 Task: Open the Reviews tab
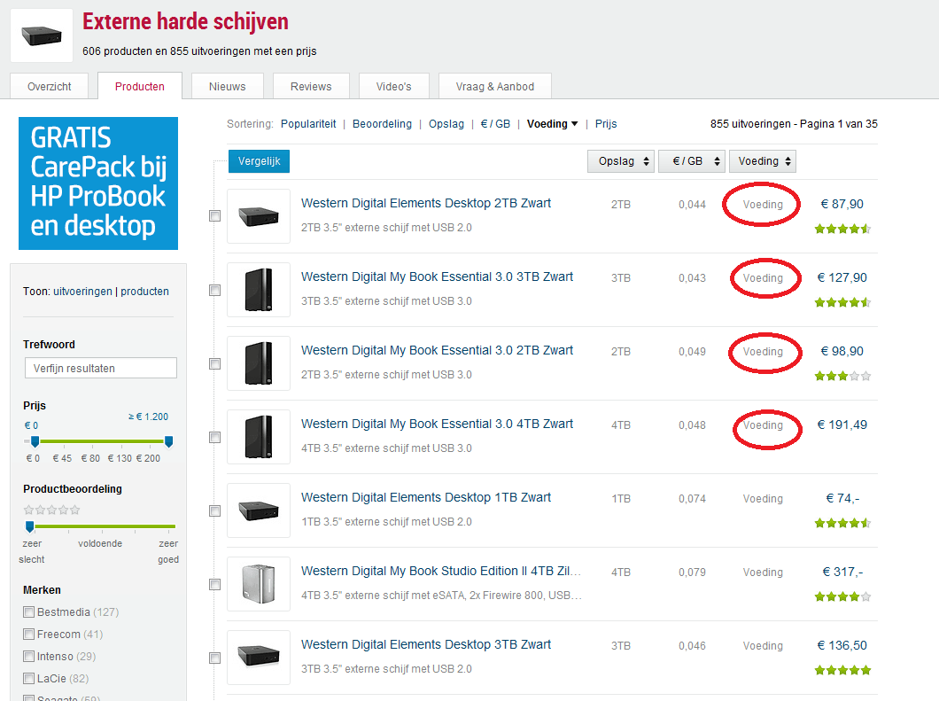311,86
